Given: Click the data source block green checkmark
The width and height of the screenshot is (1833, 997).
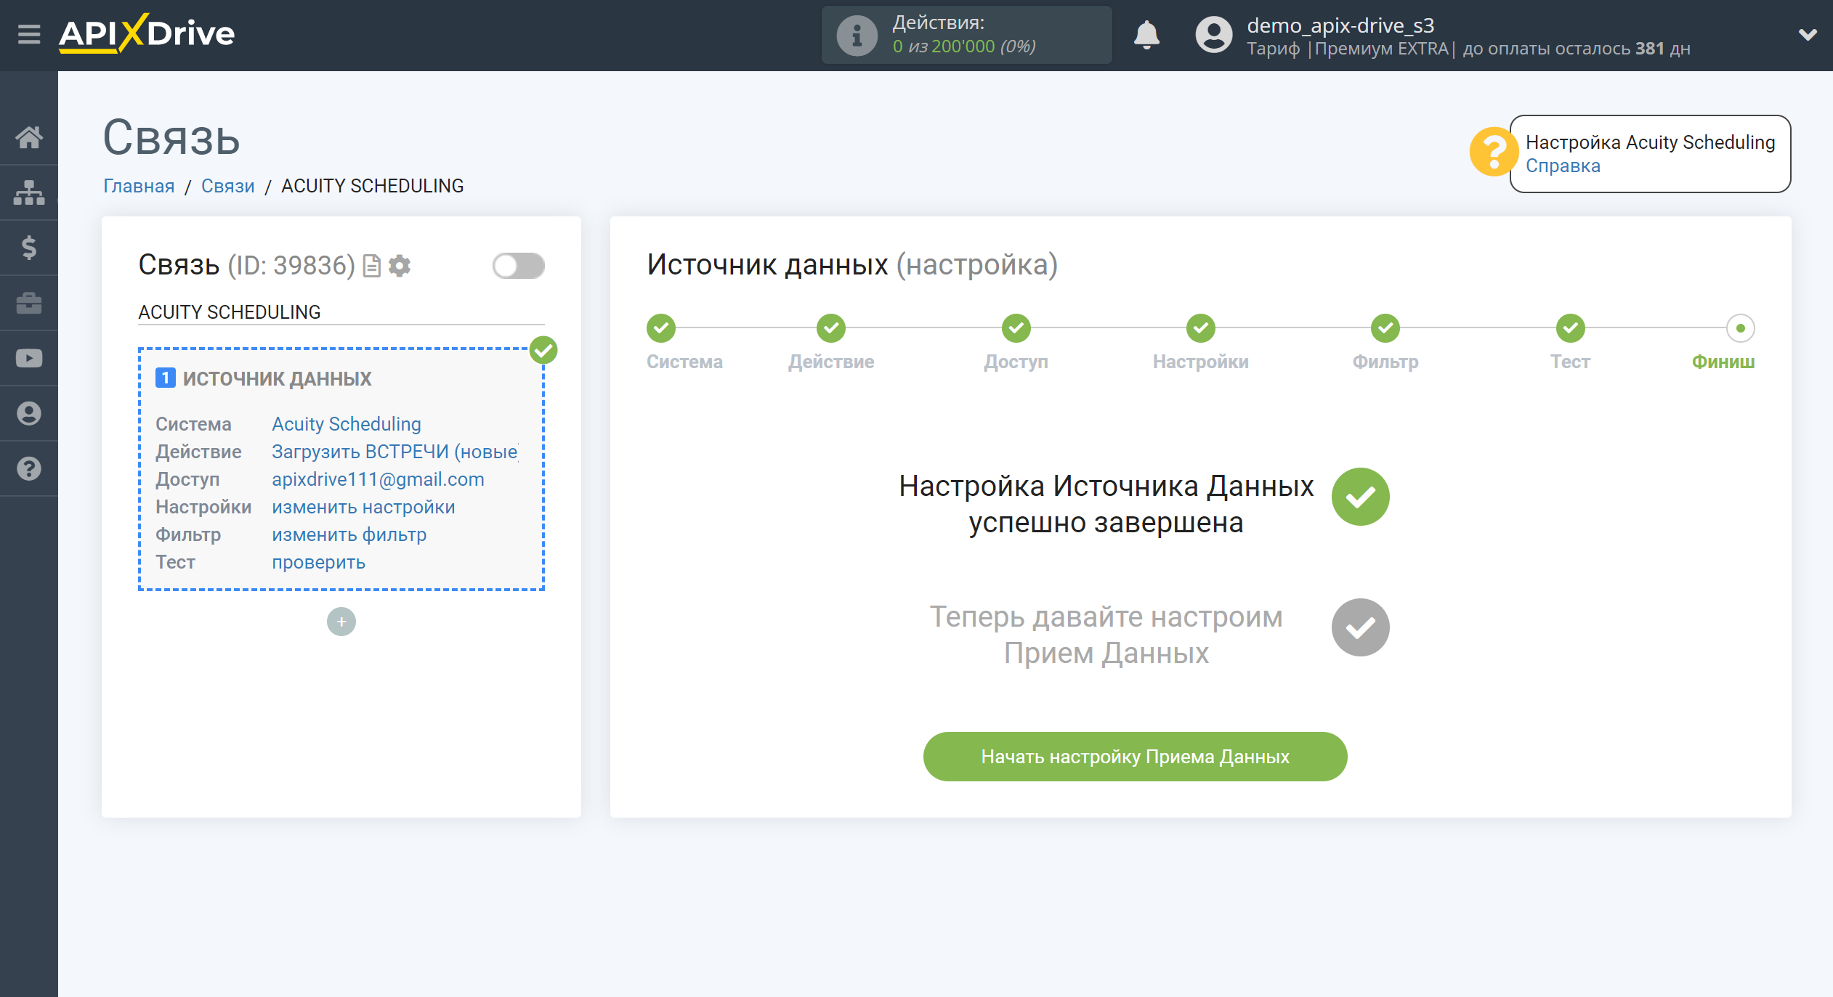Looking at the screenshot, I should [x=543, y=350].
